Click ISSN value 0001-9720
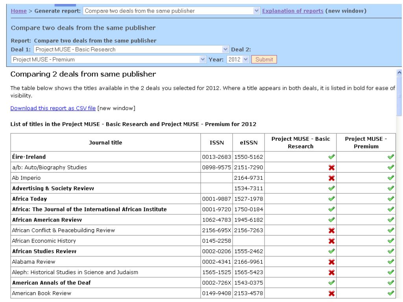Viewport: 403px width, 302px height. [x=216, y=209]
